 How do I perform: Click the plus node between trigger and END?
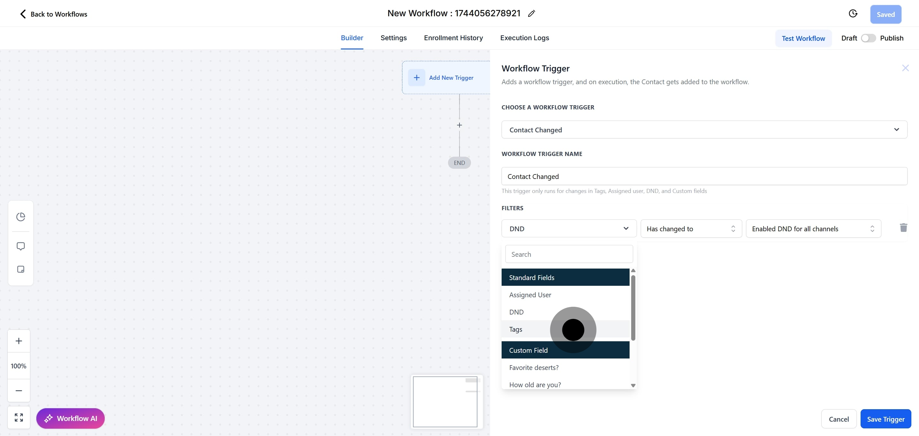(x=459, y=125)
